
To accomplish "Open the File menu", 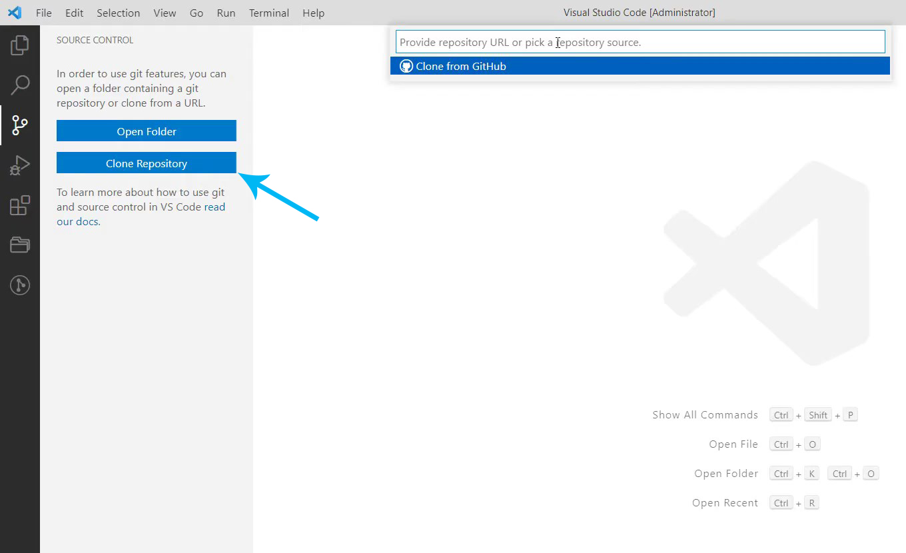I will click(43, 13).
